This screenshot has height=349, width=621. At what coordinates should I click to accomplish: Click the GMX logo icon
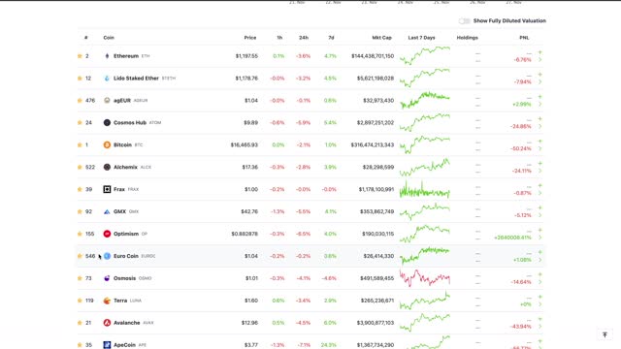[107, 211]
